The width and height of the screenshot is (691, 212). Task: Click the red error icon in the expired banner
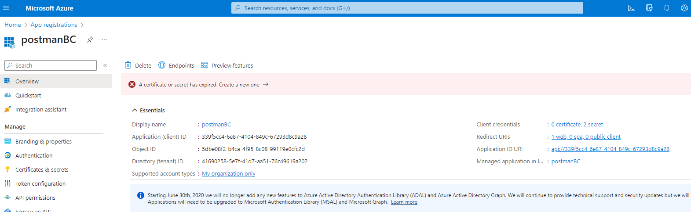pyautogui.click(x=132, y=84)
